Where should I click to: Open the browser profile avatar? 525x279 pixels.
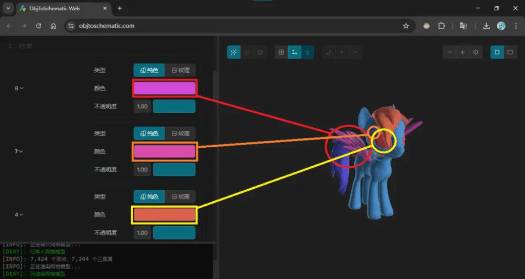pos(501,26)
